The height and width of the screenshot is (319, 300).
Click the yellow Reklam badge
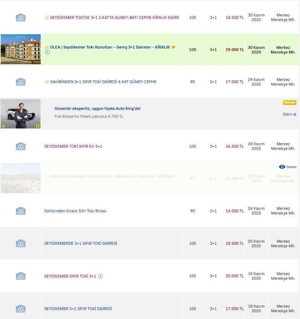[290, 102]
